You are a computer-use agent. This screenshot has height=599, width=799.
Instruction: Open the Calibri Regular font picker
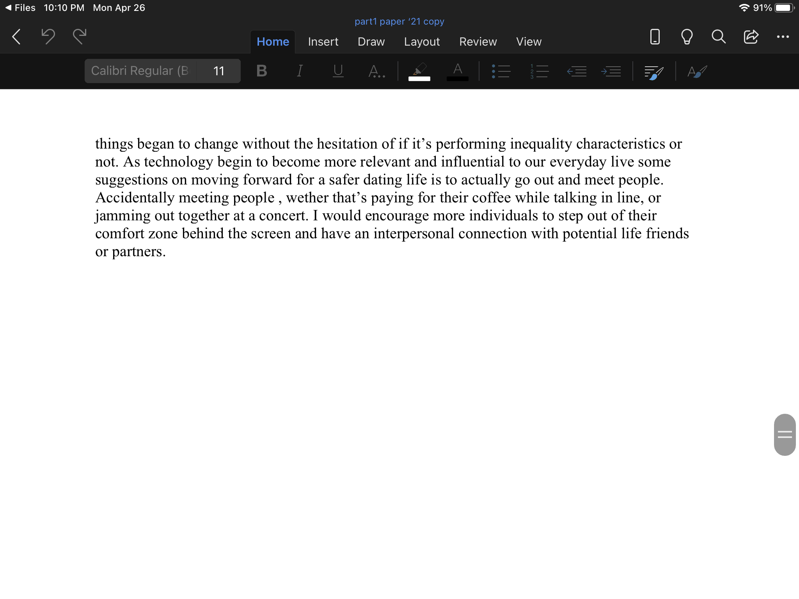coord(140,71)
